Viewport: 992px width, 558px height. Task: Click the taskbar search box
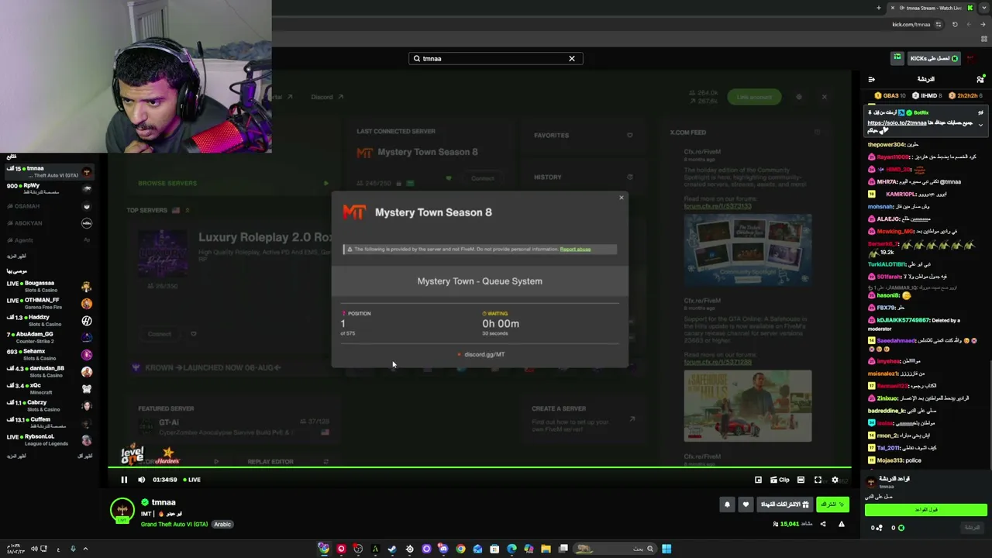[x=615, y=549]
